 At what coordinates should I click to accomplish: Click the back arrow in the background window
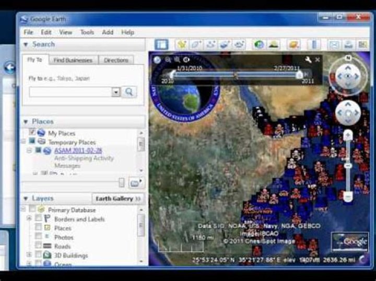(x=10, y=68)
